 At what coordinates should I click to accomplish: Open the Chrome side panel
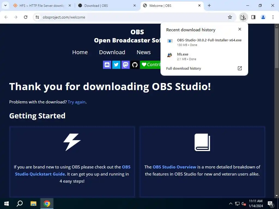[253, 17]
